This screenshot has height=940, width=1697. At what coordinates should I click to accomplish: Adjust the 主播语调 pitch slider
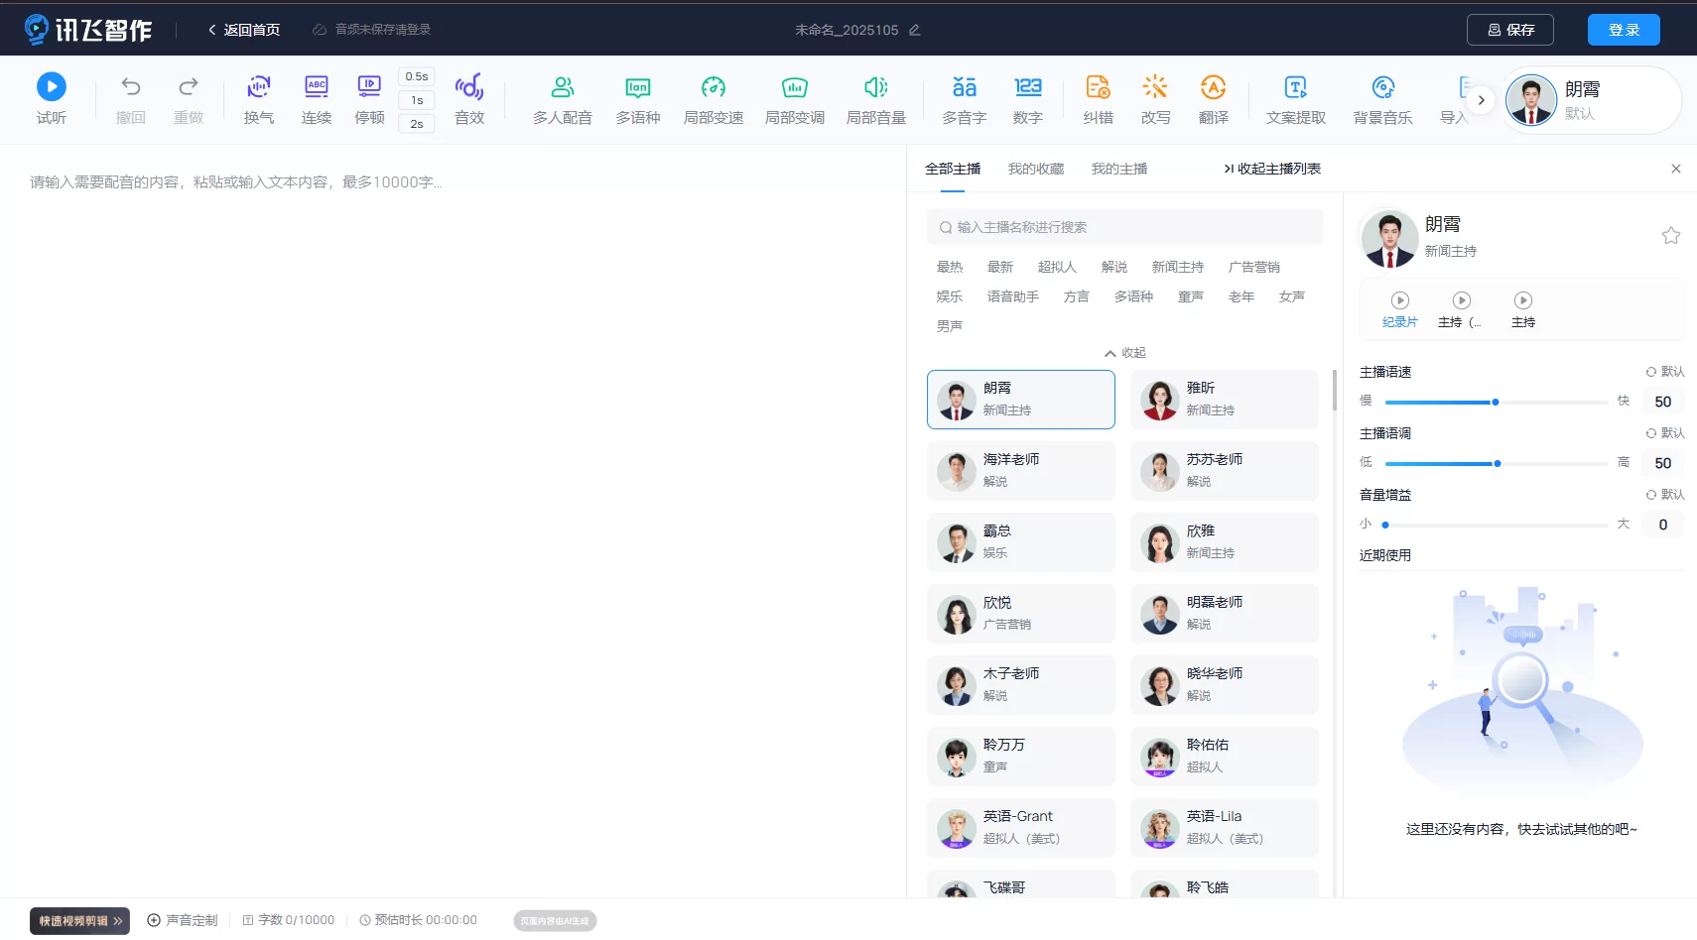pos(1497,464)
